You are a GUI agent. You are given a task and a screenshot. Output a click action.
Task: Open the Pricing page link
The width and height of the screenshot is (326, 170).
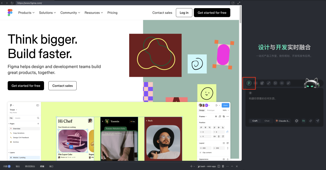pos(112,13)
